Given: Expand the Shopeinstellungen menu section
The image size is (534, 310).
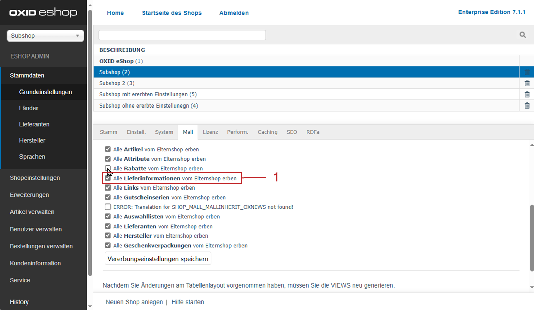Looking at the screenshot, I should coord(35,178).
